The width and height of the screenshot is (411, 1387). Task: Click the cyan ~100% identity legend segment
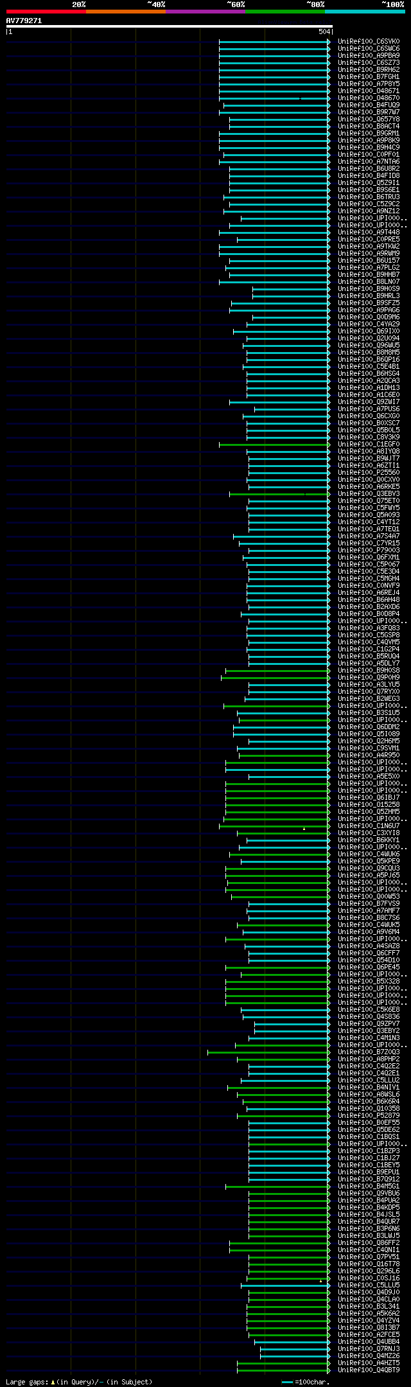click(365, 12)
